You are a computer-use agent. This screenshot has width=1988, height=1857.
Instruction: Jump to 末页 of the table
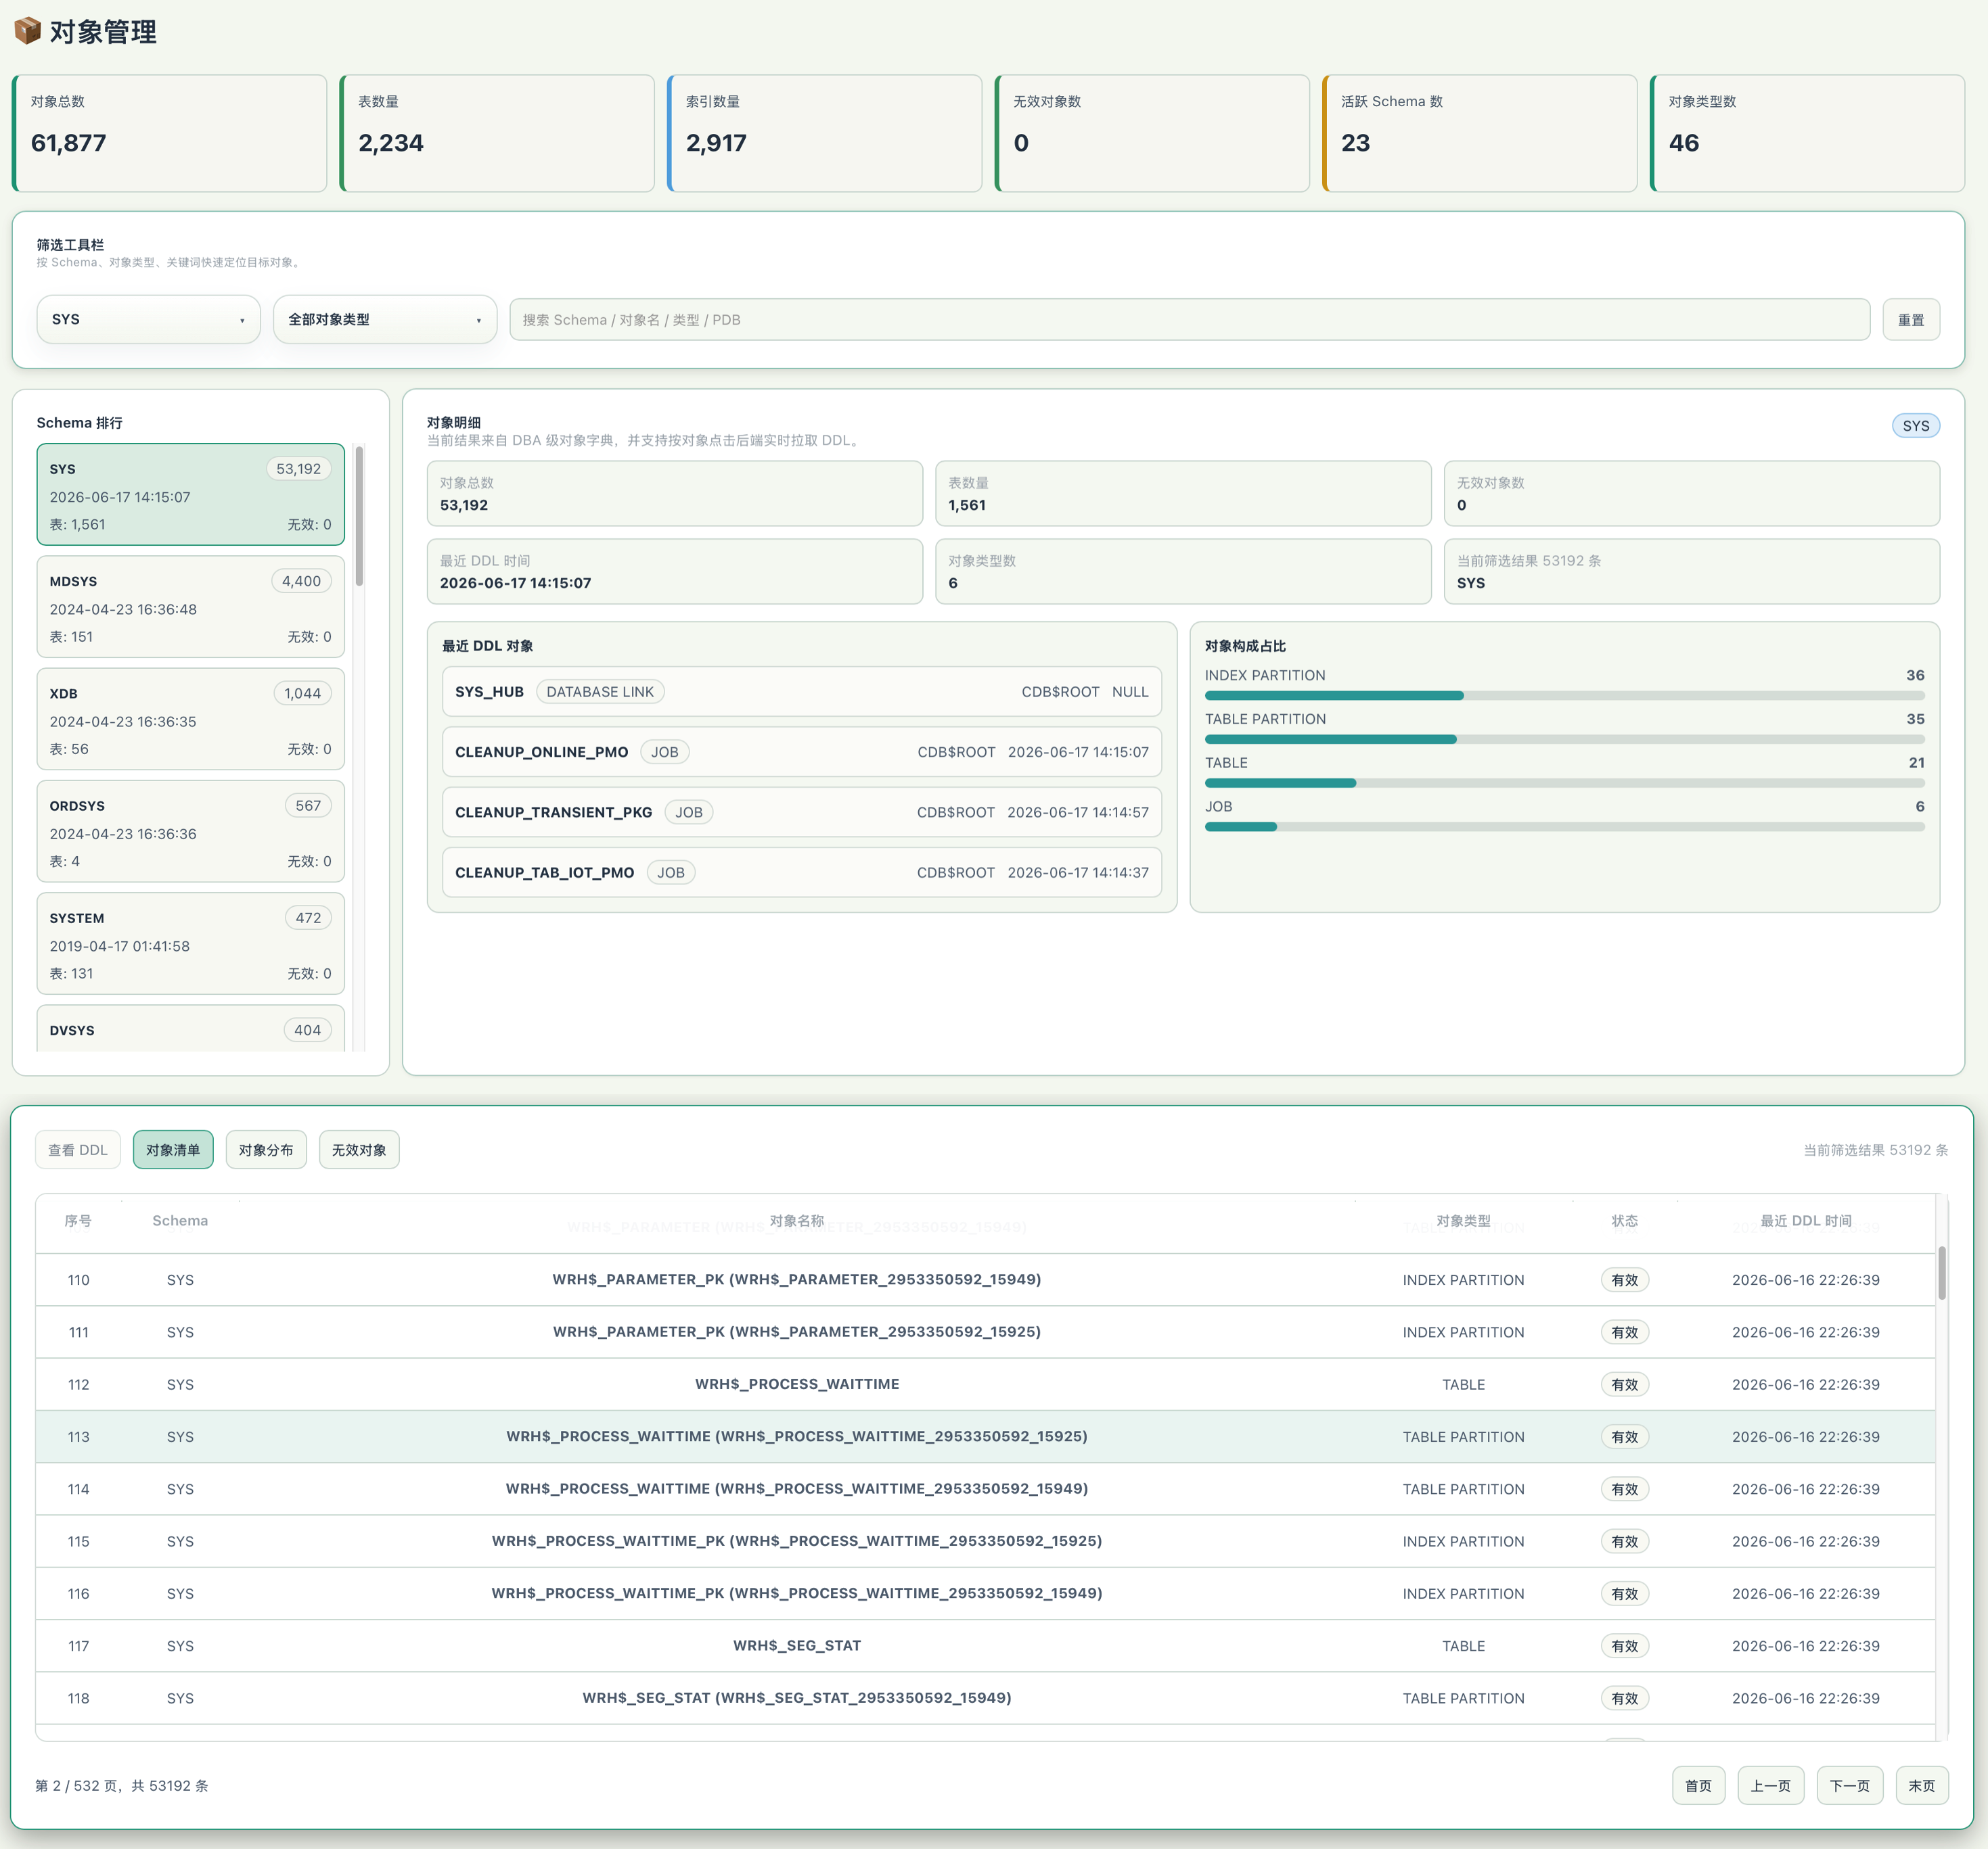click(1921, 1786)
